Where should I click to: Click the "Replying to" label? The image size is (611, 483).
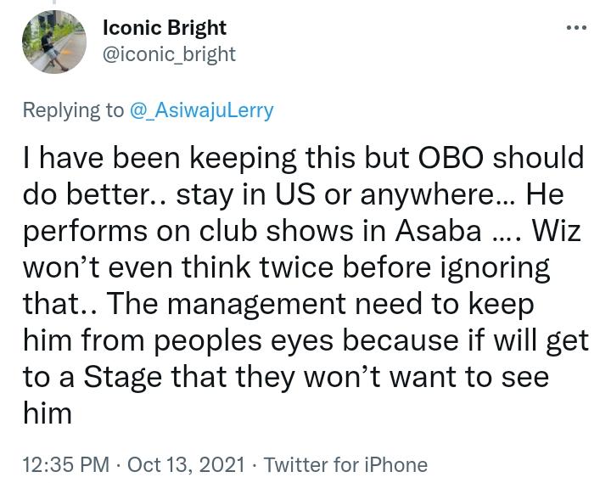coord(74,110)
